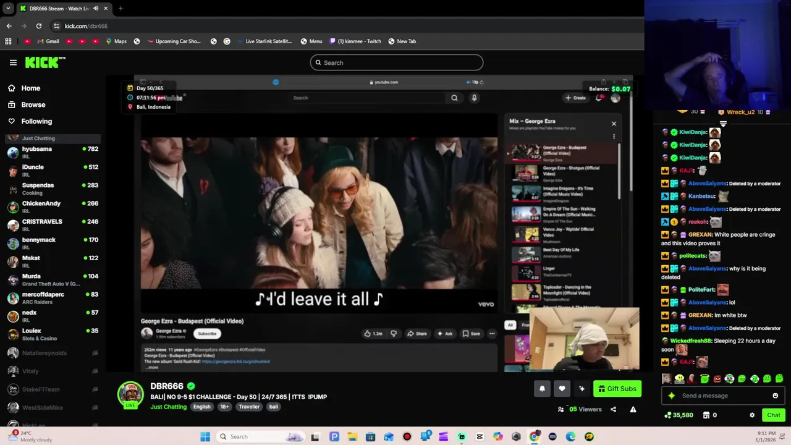The width and height of the screenshot is (791, 445).
Task: Open offline Vitaly channel
Action: 53,371
